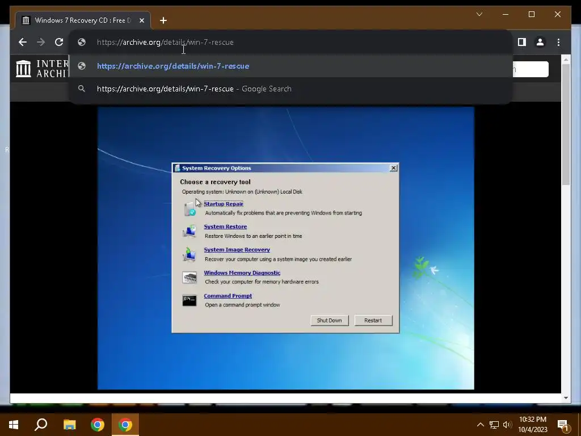This screenshot has height=436, width=581.
Task: Close the System Recovery Options dialog
Action: 394,168
